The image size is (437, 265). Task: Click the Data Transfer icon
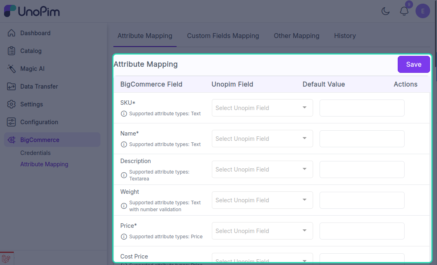[11, 86]
